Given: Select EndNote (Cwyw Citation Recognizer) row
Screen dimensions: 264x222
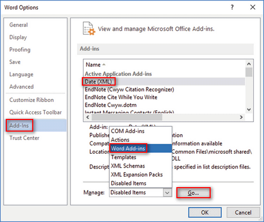Looking at the screenshot, I should 165,89.
